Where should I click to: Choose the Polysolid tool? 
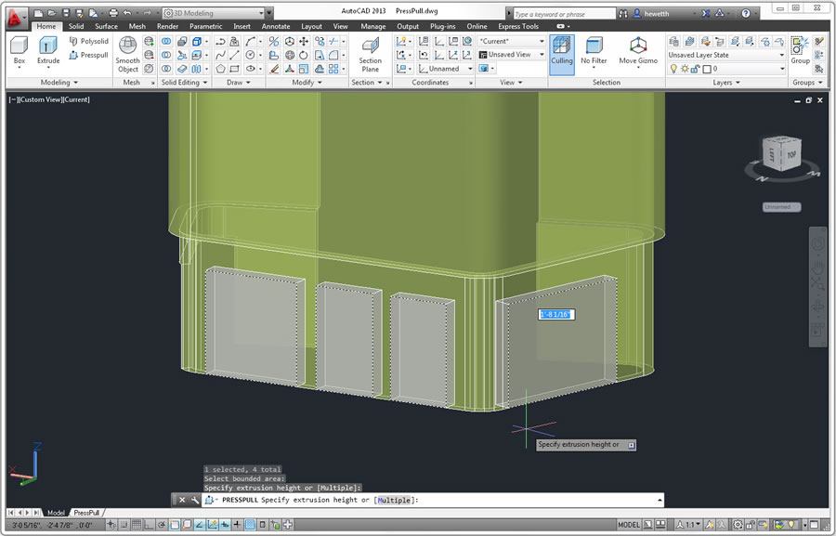pyautogui.click(x=88, y=42)
